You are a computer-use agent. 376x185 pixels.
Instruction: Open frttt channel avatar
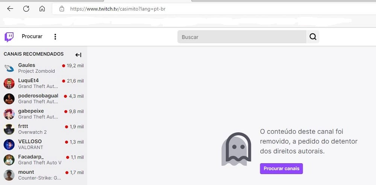point(9,129)
